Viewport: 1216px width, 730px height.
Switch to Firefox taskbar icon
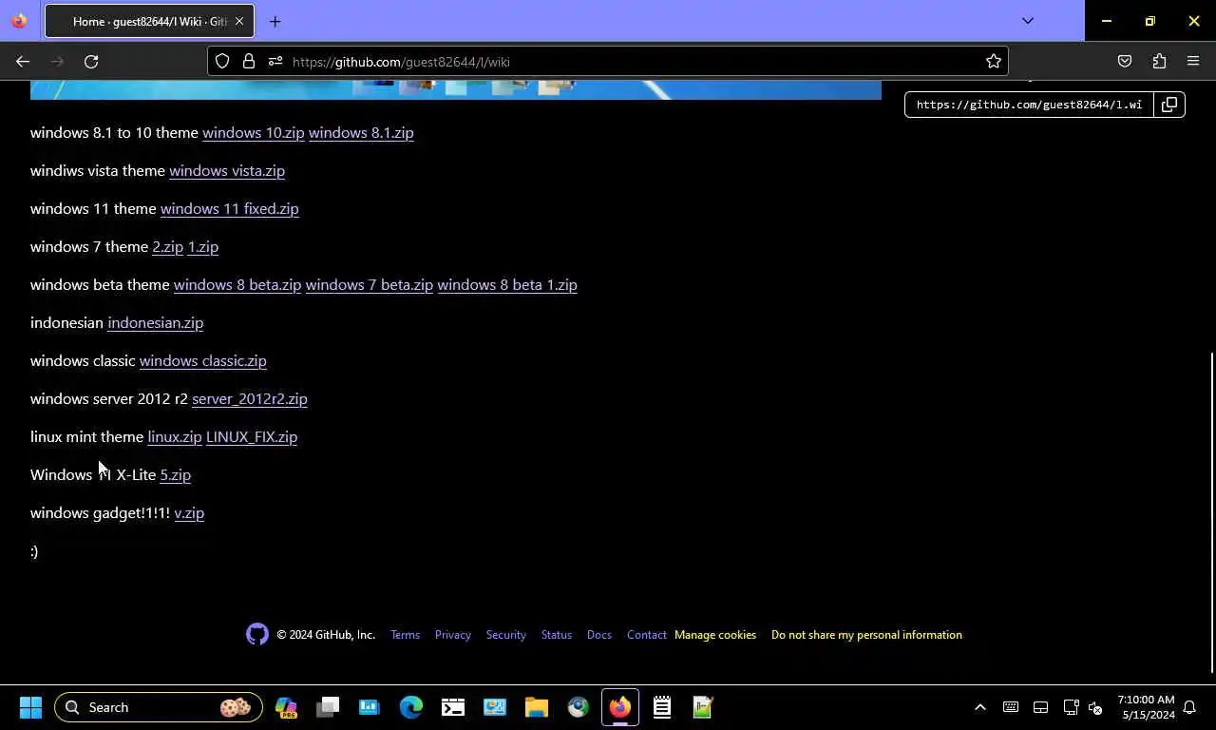pyautogui.click(x=620, y=707)
